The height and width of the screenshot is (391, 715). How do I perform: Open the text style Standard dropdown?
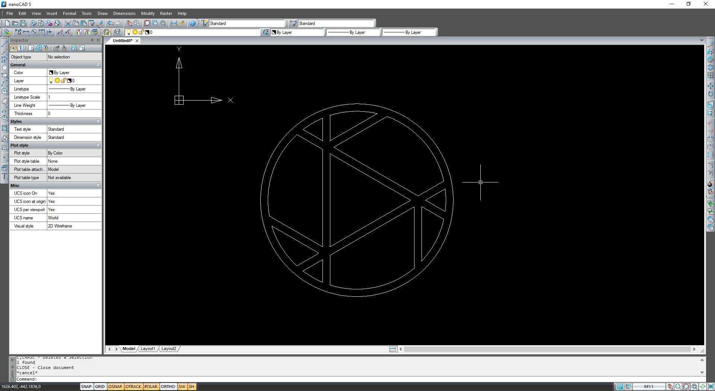tap(247, 23)
